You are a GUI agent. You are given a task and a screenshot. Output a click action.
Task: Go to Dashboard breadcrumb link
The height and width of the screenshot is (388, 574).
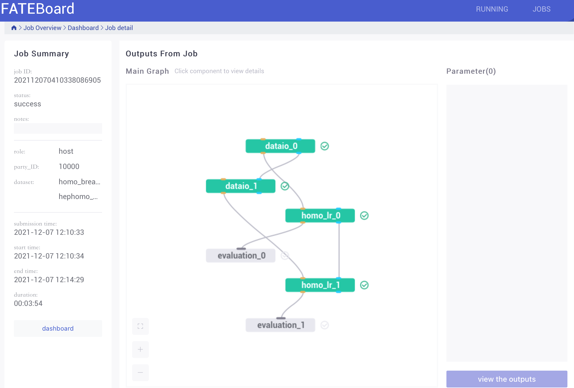coord(83,28)
